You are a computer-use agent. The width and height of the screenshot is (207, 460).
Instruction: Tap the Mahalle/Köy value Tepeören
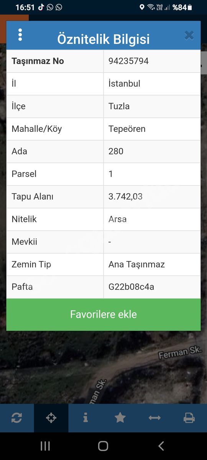127,129
